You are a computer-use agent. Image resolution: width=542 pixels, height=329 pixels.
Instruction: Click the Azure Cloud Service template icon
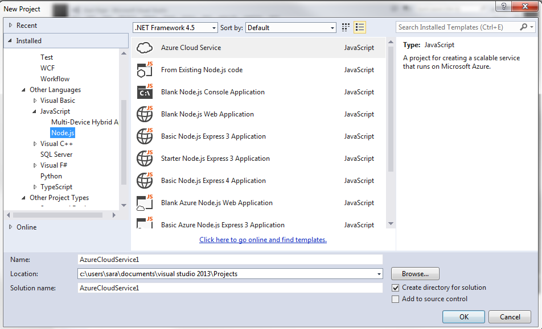145,48
